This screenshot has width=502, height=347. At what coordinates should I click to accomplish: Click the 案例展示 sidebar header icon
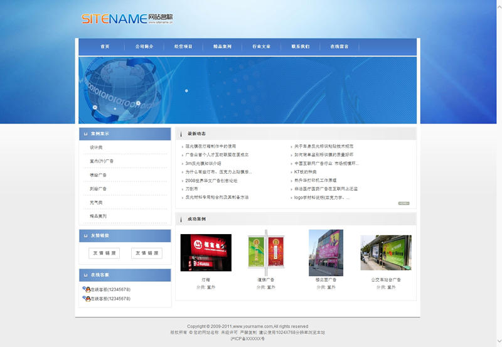pos(85,134)
